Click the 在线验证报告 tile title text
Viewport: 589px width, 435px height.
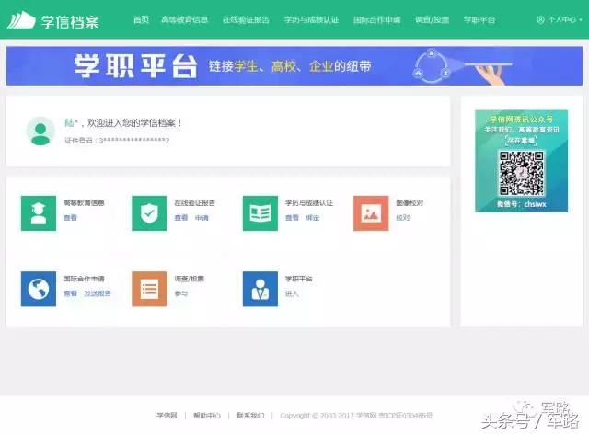tap(194, 203)
